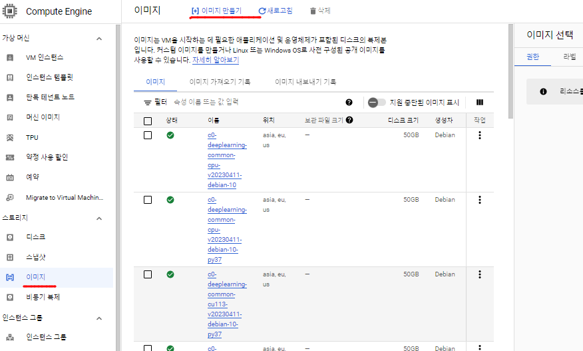Switch to 이미지 내보내기 기록 tab
Image resolution: width=583 pixels, height=351 pixels.
pyautogui.click(x=305, y=82)
